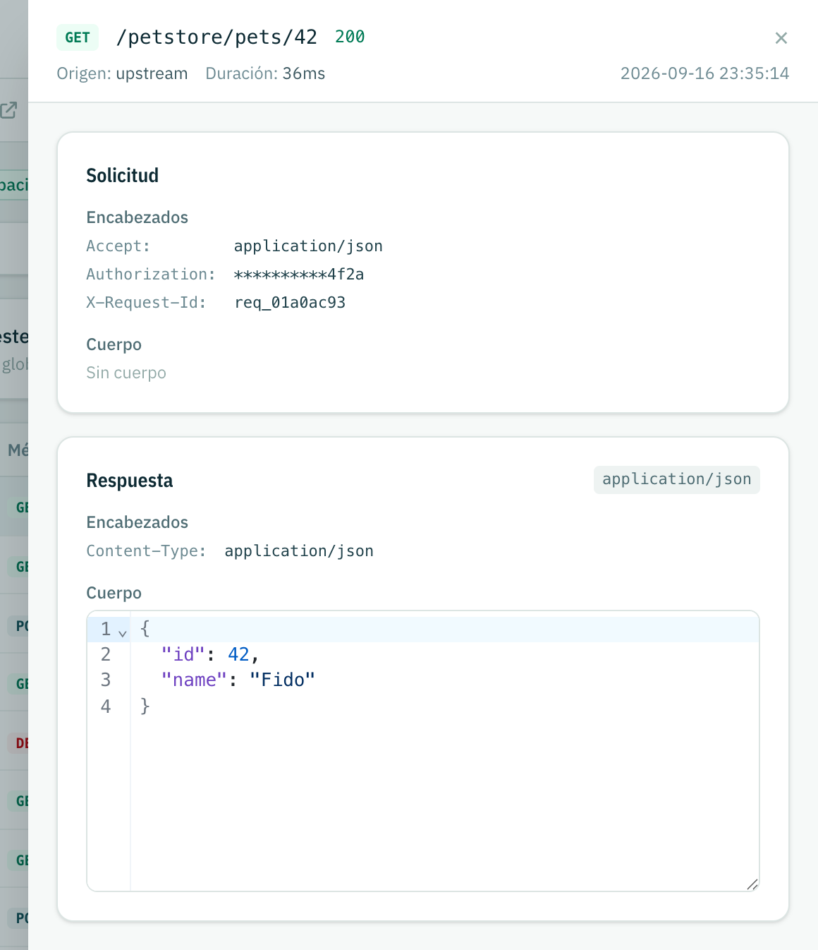The height and width of the screenshot is (950, 818).
Task: Click the "id": 42 line in JSON
Action: (x=210, y=654)
